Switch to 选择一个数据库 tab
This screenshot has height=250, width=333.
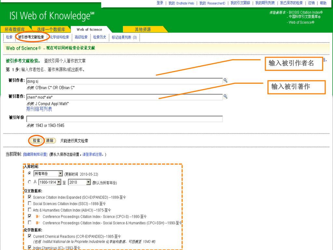tap(51, 29)
